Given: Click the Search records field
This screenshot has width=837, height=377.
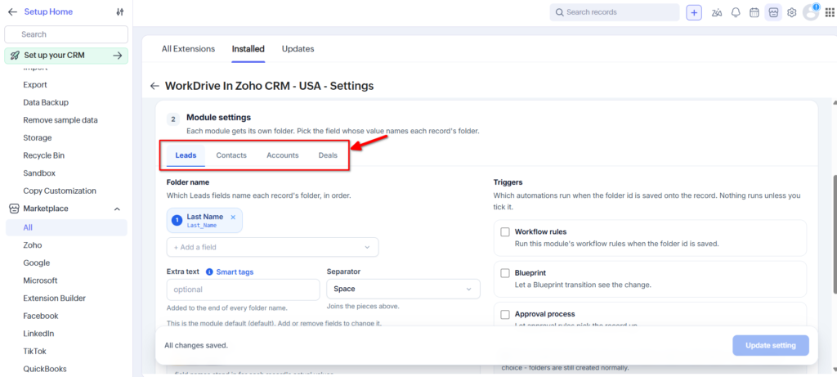Looking at the screenshot, I should point(615,12).
